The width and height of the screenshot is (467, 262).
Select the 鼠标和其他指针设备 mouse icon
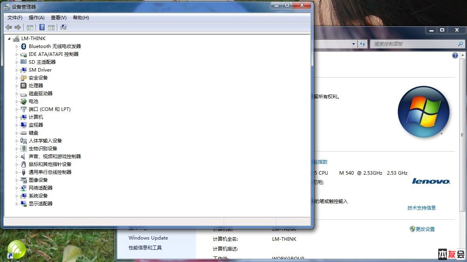24,164
